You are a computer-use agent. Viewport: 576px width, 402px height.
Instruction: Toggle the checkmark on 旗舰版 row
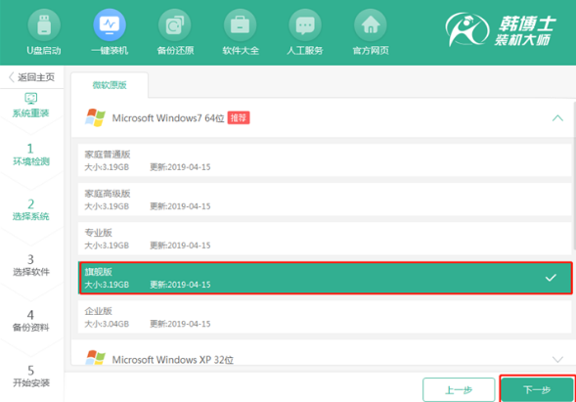[x=551, y=278]
